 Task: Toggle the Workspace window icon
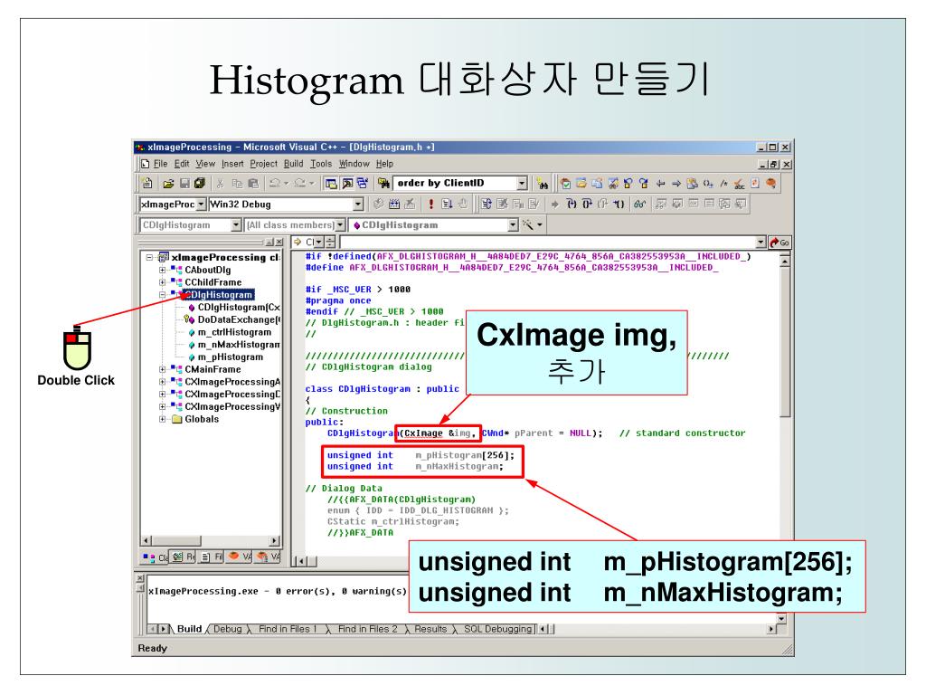coord(331,184)
